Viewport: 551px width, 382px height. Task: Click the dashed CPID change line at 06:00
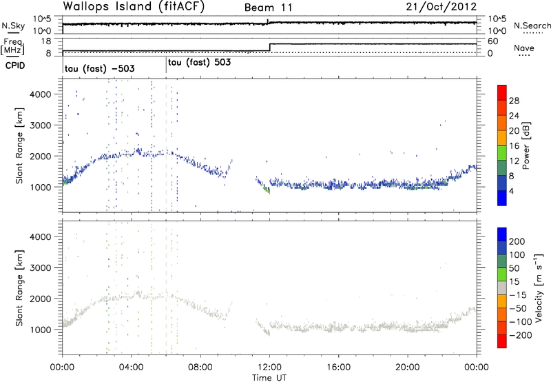(166, 145)
